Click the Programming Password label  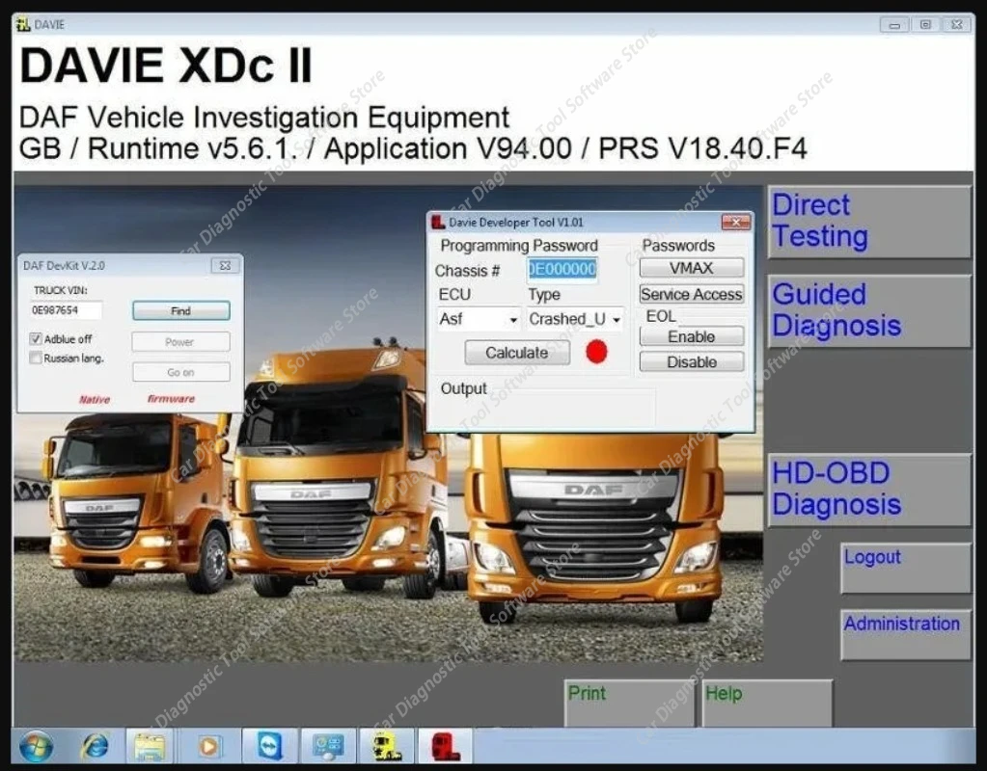coord(519,245)
